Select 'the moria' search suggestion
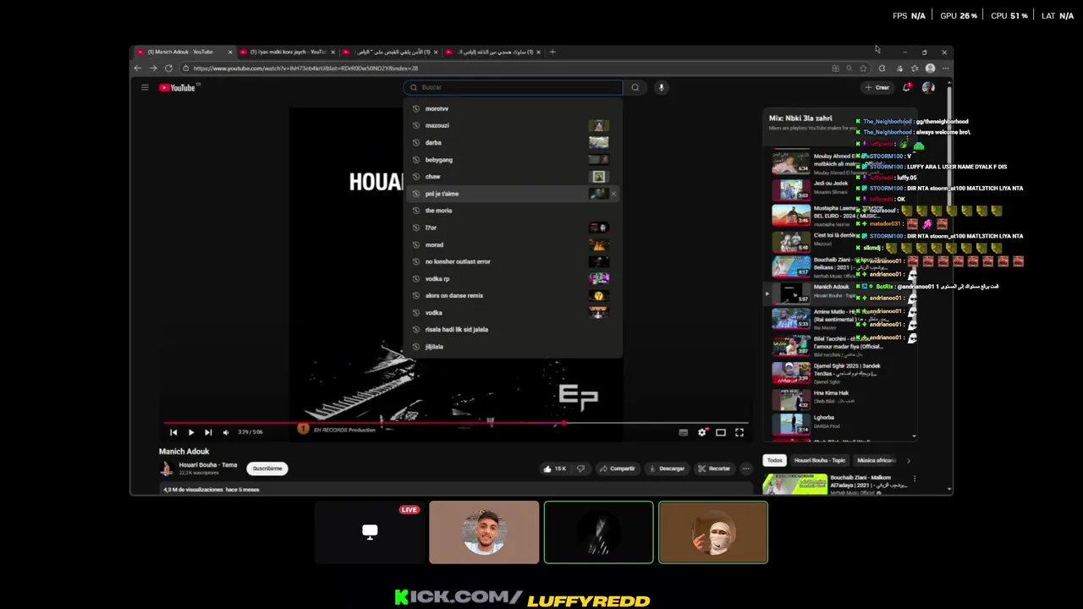 [x=513, y=211]
